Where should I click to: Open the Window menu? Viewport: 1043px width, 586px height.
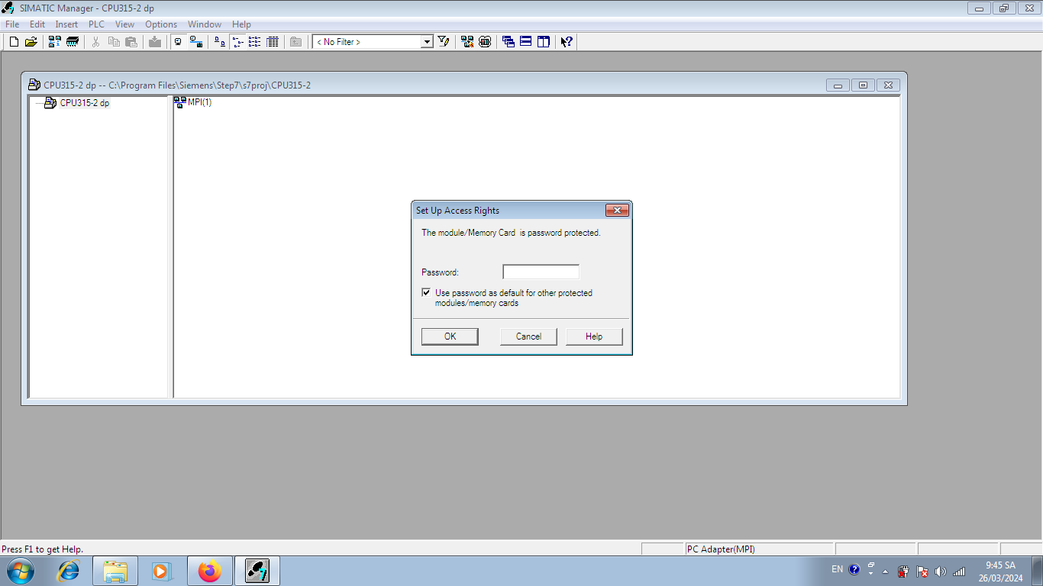coord(205,24)
